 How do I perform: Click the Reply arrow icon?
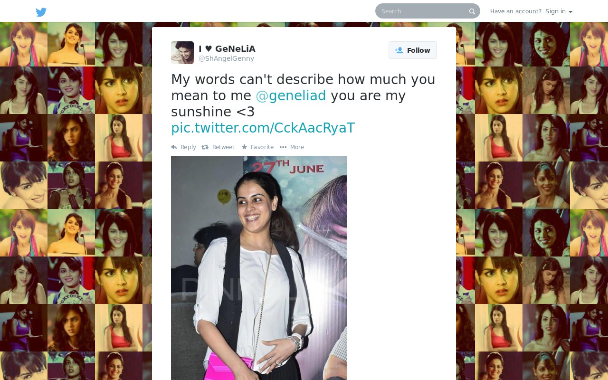(174, 147)
